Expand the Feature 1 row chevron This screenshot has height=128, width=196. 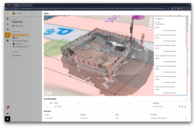[47, 106]
